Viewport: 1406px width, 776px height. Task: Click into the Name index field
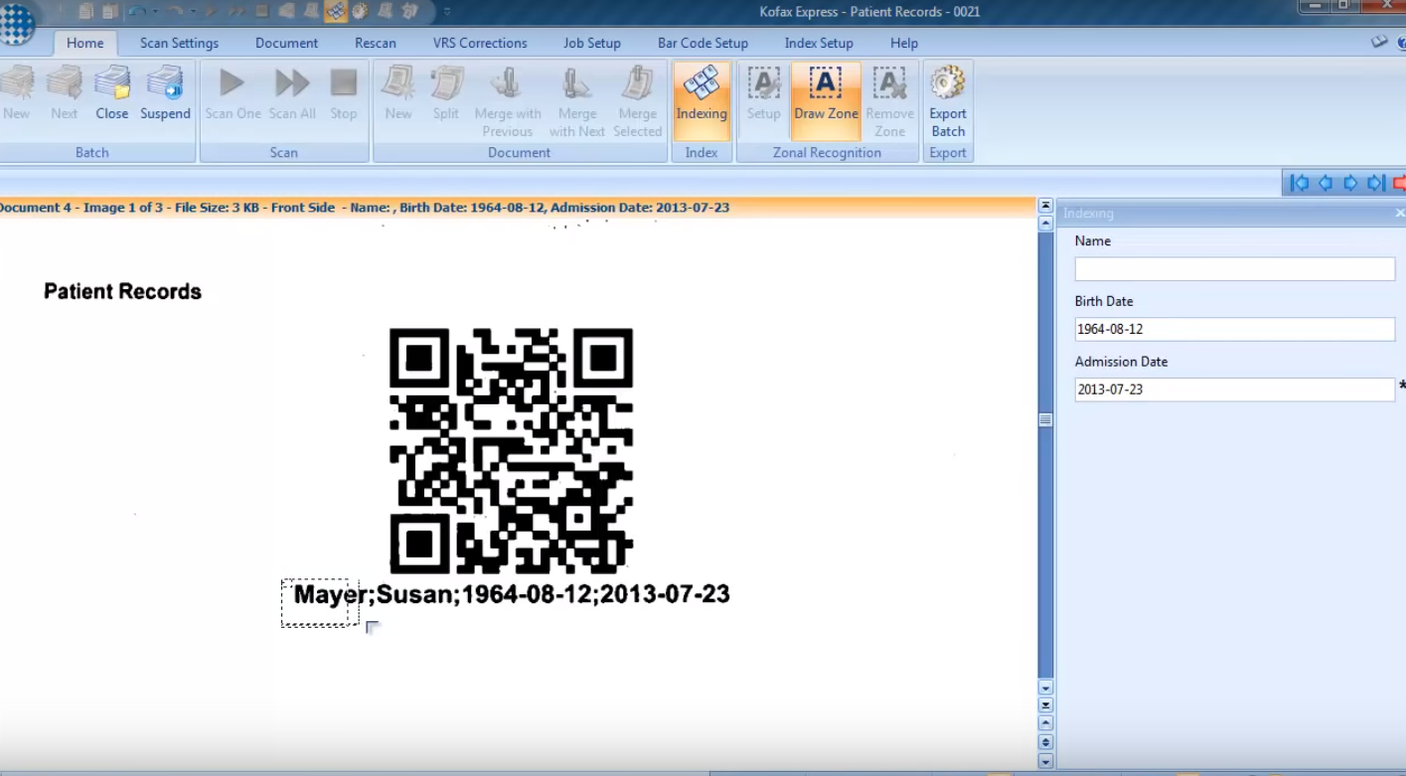tap(1234, 269)
